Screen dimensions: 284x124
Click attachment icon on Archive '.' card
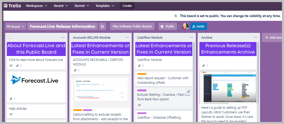[x=204, y=66]
